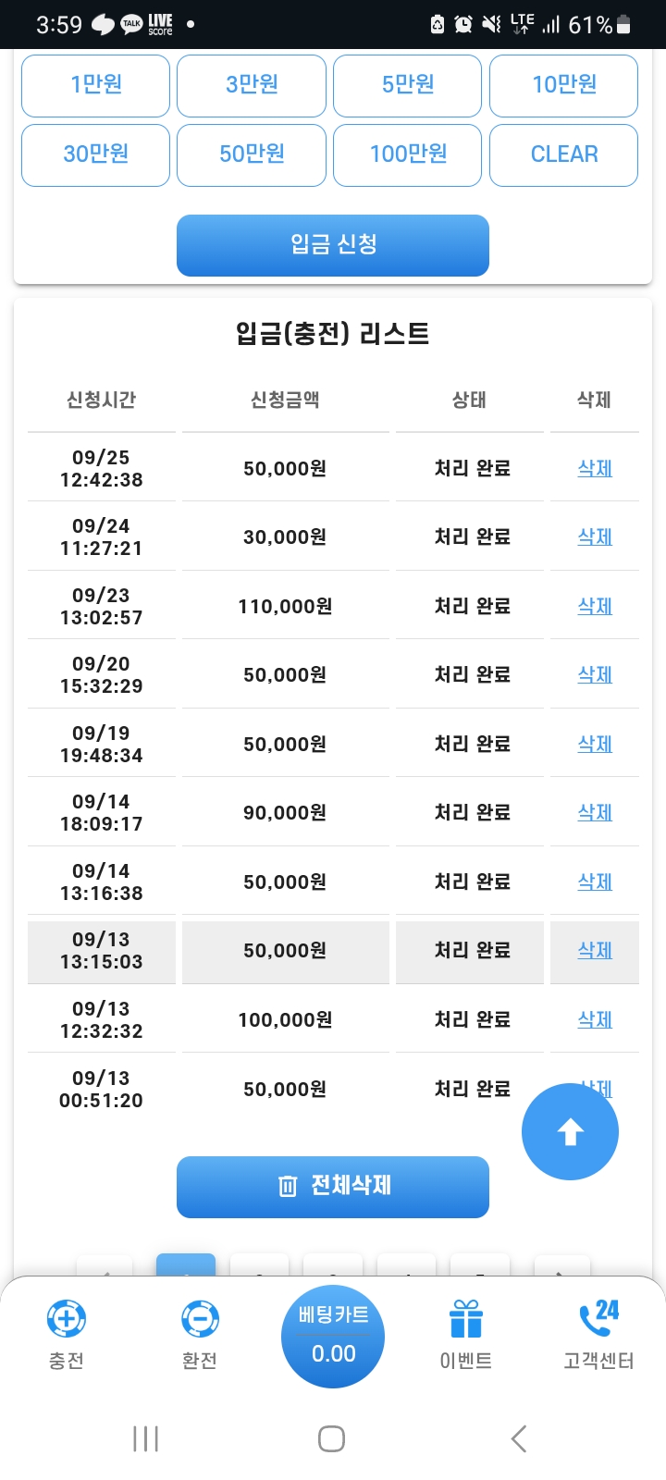Open Android recent apps icon
The image size is (666, 1480).
[x=146, y=1438]
